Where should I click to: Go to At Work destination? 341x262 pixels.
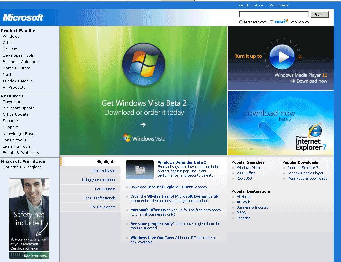[x=243, y=202]
